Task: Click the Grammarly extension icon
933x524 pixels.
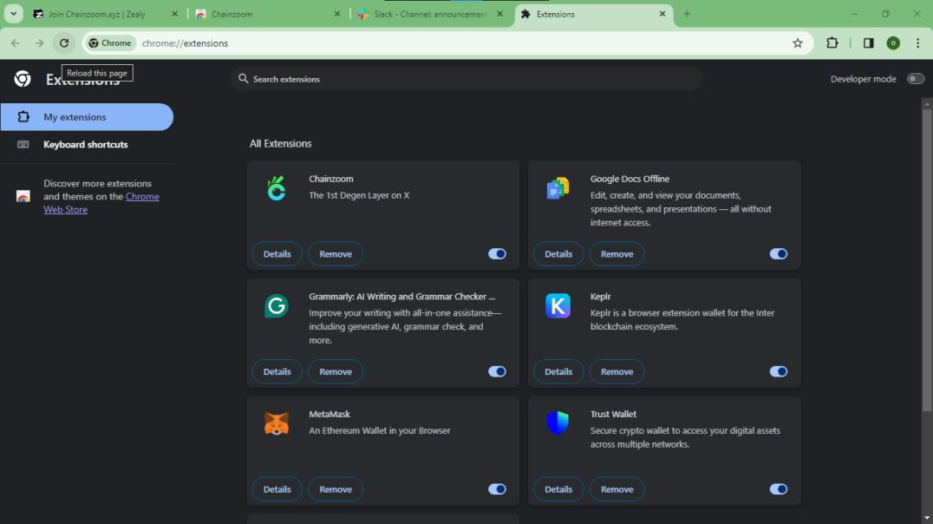Action: click(276, 305)
